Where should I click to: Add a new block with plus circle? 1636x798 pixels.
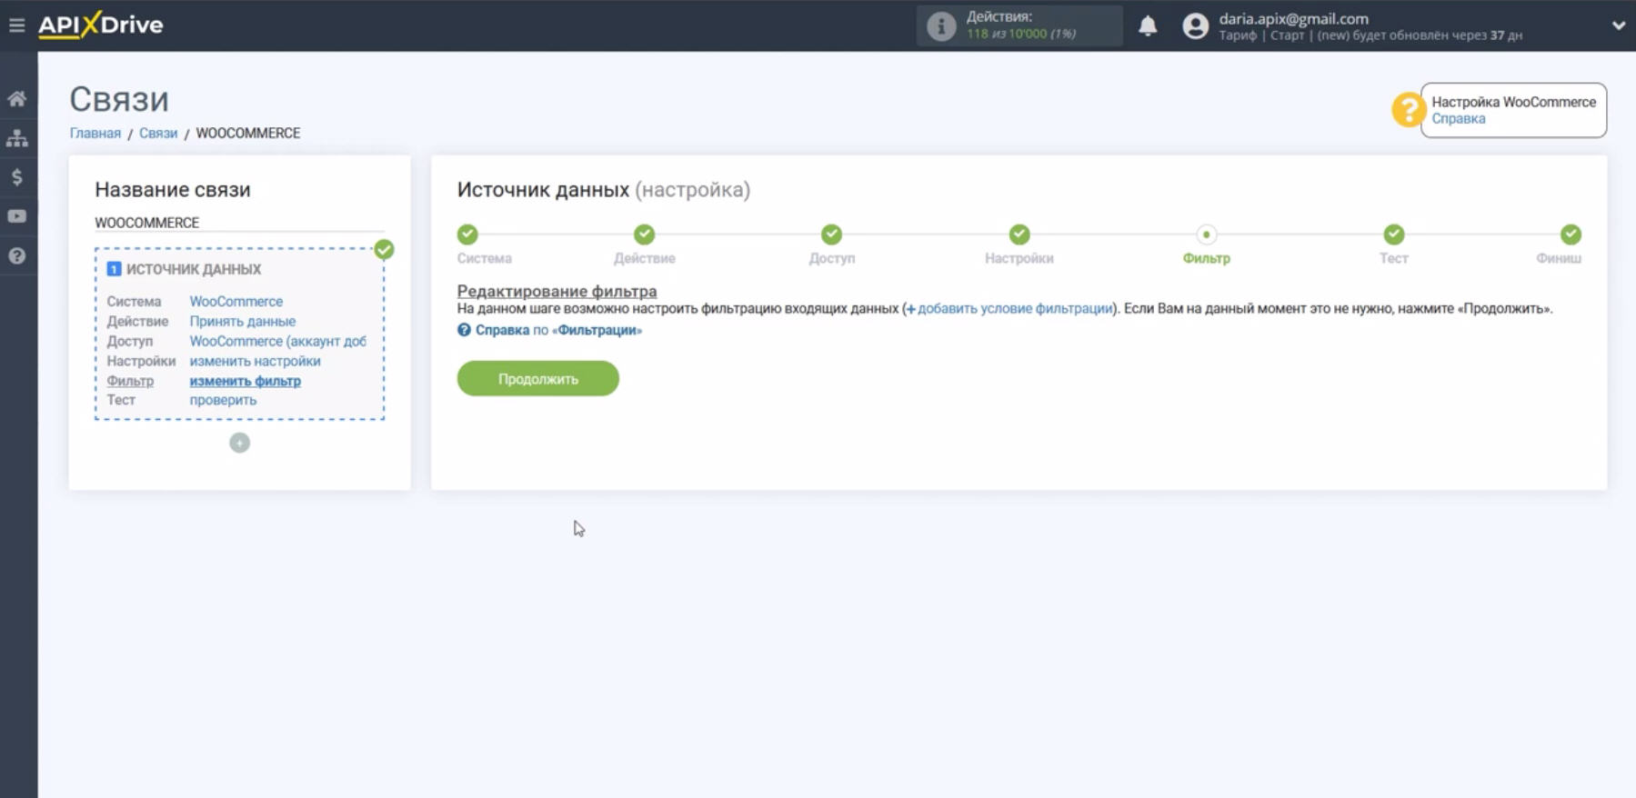(x=239, y=443)
